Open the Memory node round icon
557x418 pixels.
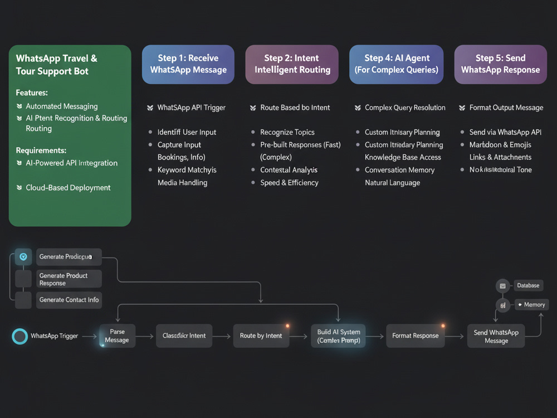(502, 305)
